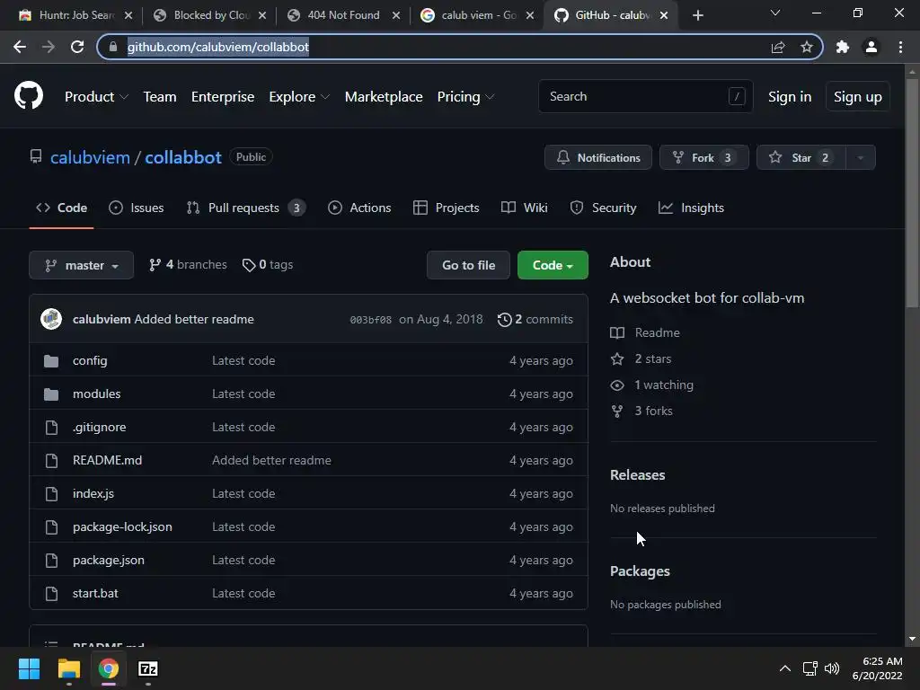Click the README.md file icon
This screenshot has width=920, height=690.
click(51, 461)
